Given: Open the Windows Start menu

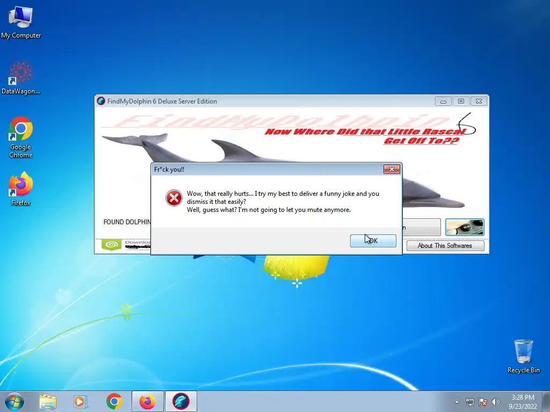Looking at the screenshot, I should click(x=15, y=401).
